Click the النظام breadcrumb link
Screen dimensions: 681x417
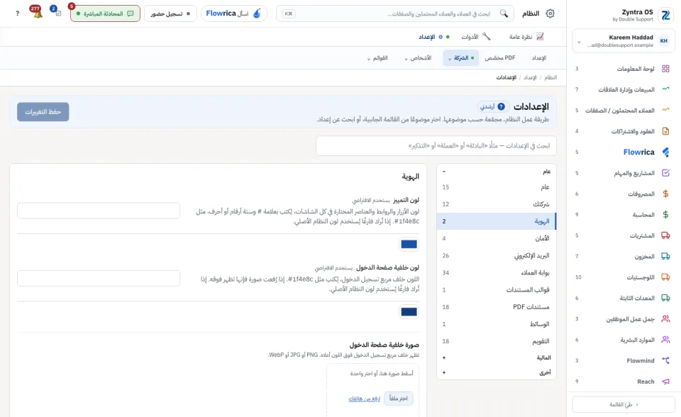pyautogui.click(x=550, y=77)
